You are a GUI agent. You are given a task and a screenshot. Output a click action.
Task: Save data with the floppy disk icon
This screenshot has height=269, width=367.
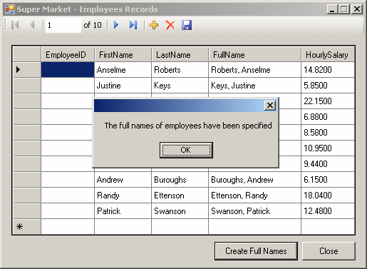(x=187, y=25)
